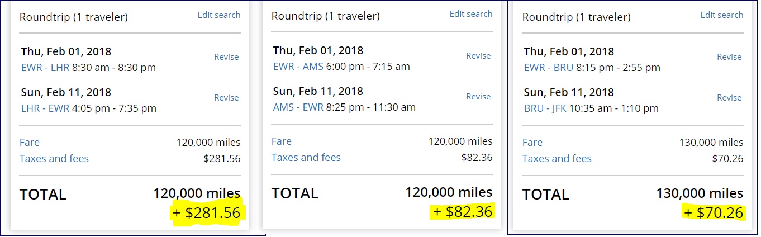
Task: Show Taxes and fees for the $70.26 trip
Action: (x=557, y=159)
